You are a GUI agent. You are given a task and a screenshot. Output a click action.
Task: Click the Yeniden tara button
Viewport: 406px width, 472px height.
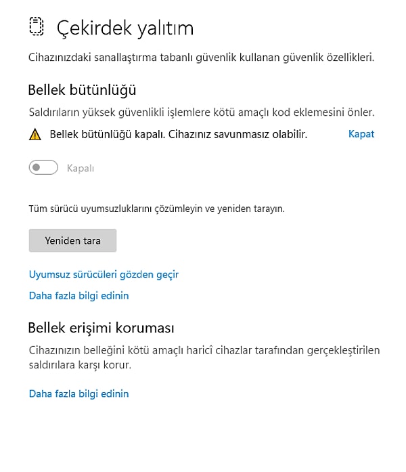(x=73, y=240)
